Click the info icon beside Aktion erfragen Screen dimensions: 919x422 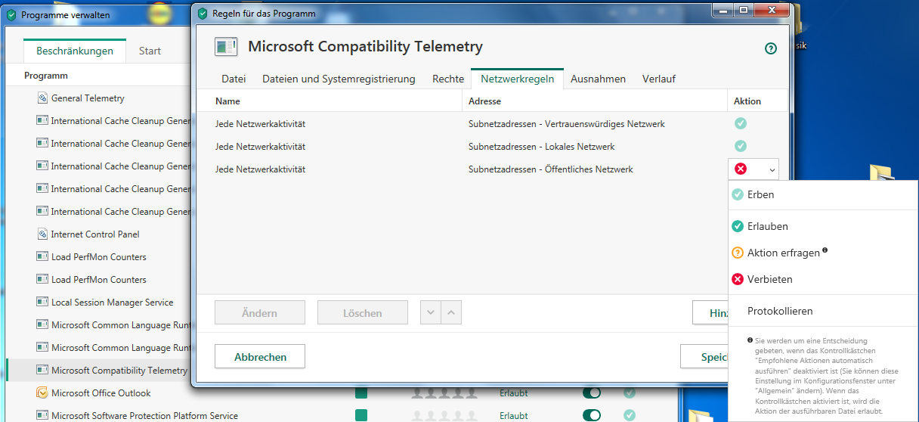click(825, 250)
